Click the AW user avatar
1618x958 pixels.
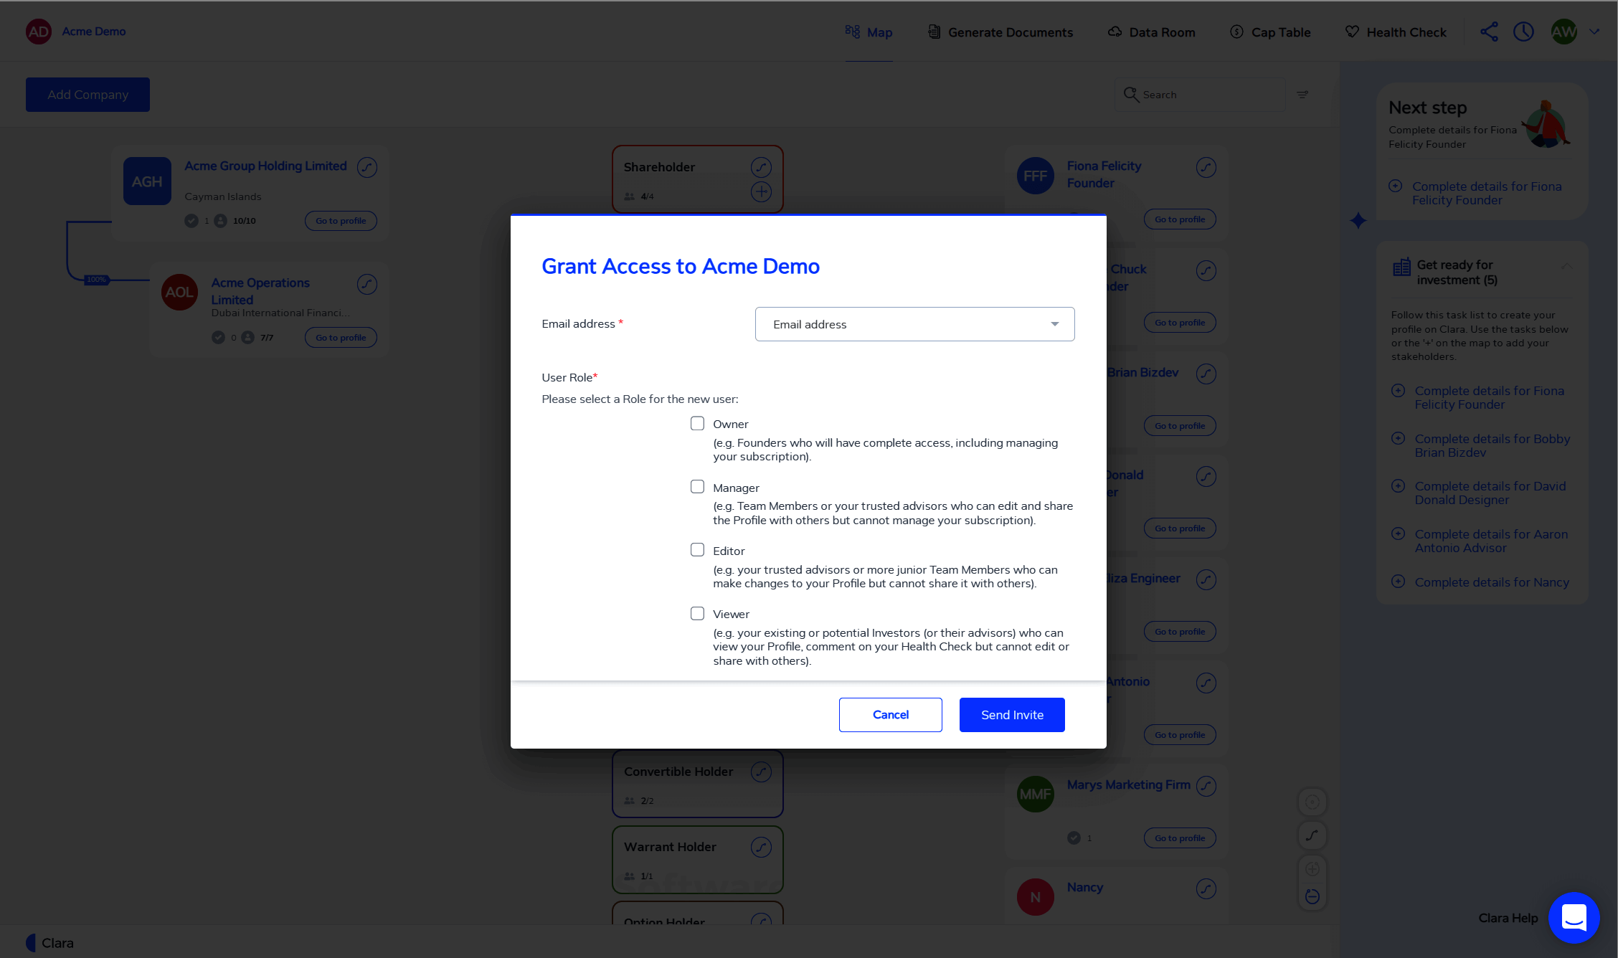click(1563, 32)
